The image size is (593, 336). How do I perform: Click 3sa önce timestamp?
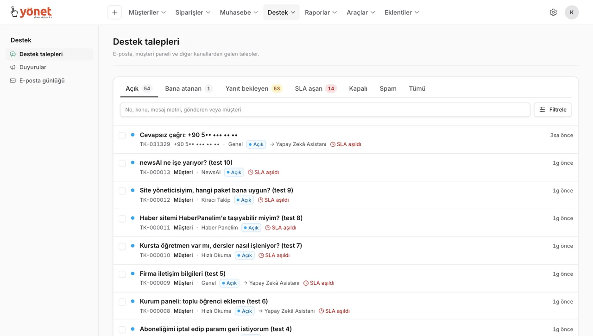coord(561,136)
